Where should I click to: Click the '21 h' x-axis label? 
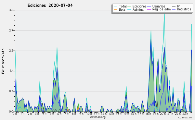click(170, 114)
